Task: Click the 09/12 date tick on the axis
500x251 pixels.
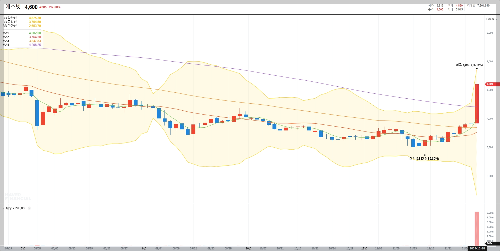Action: click(193, 248)
